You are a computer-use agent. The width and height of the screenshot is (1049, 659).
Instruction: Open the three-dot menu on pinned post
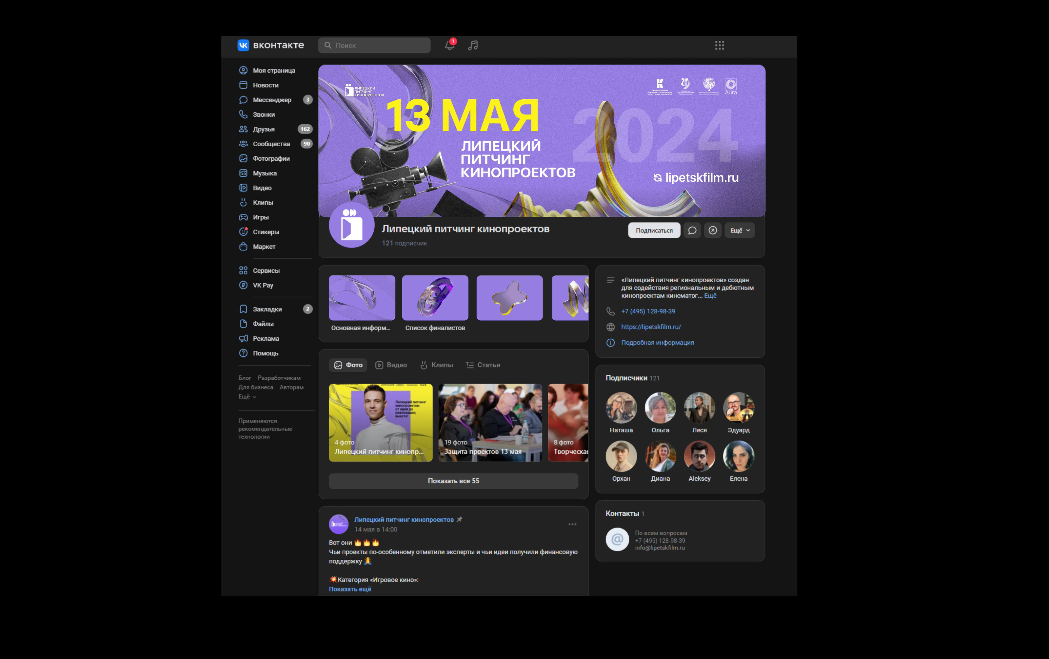click(572, 524)
